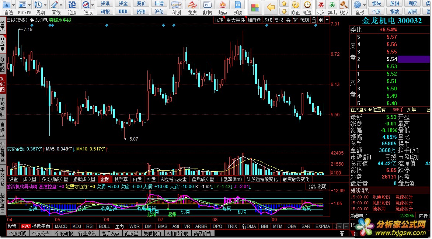This screenshot has width=432, height=239.
Task: Select the K线图 sidebar tab
Action: click(x=3, y=84)
